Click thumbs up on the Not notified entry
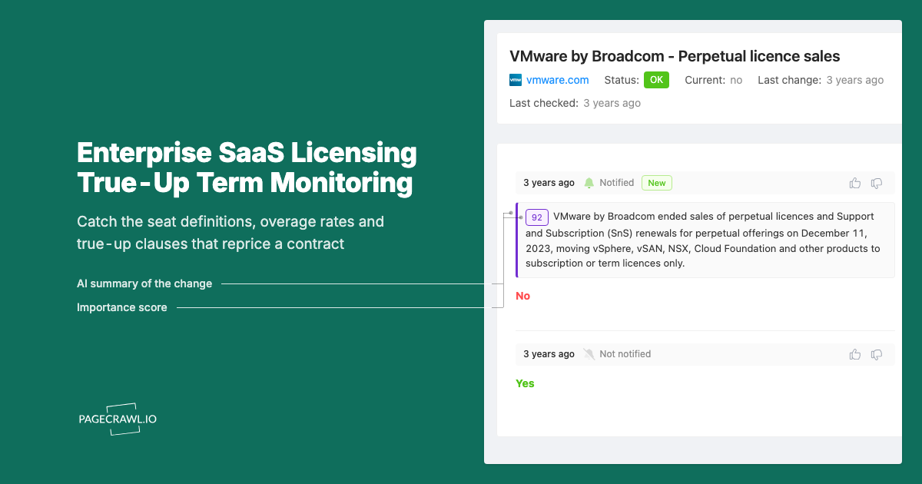 854,354
